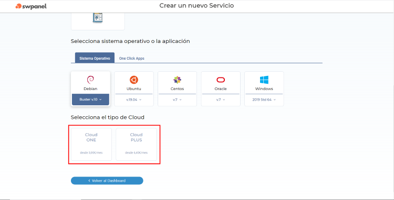Open Windows 2019 Std 64 version dropdown
The image size is (394, 200).
click(264, 99)
